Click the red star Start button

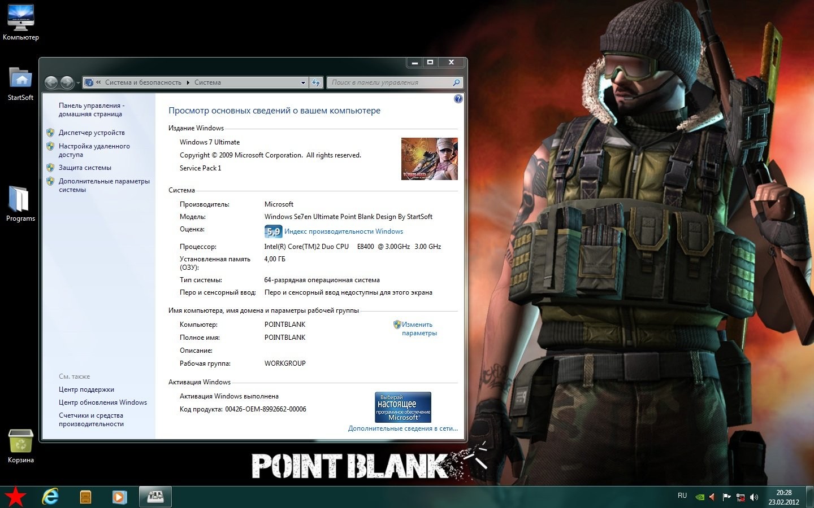(15, 497)
